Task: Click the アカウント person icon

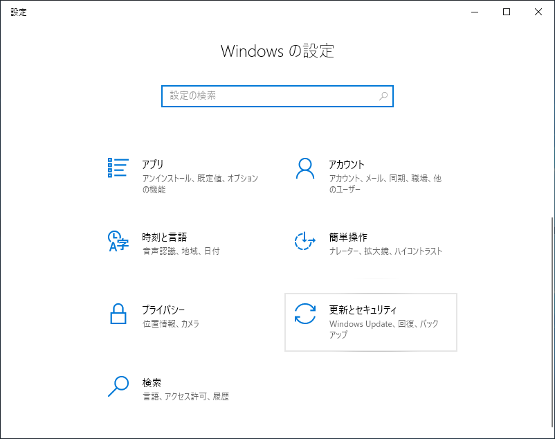Action: pos(304,168)
